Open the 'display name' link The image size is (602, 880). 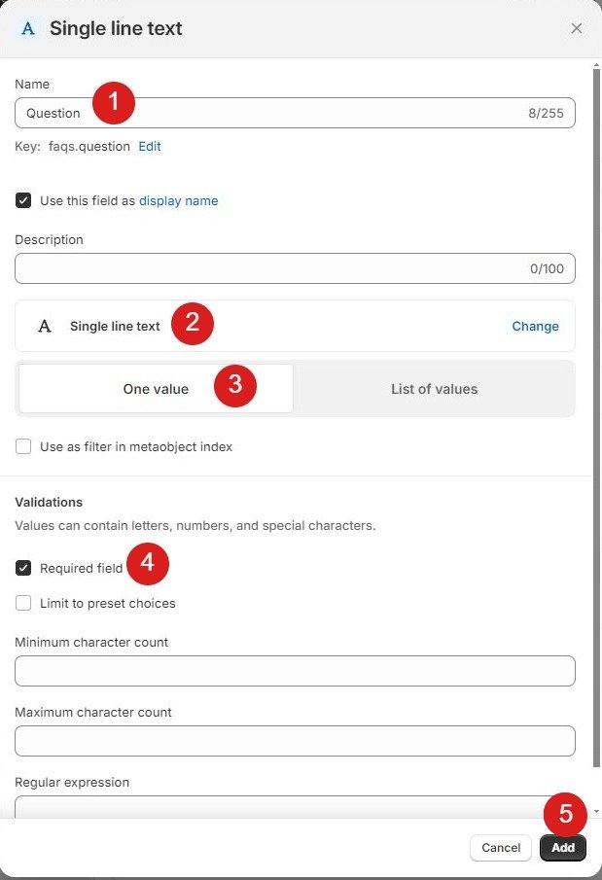coord(178,201)
